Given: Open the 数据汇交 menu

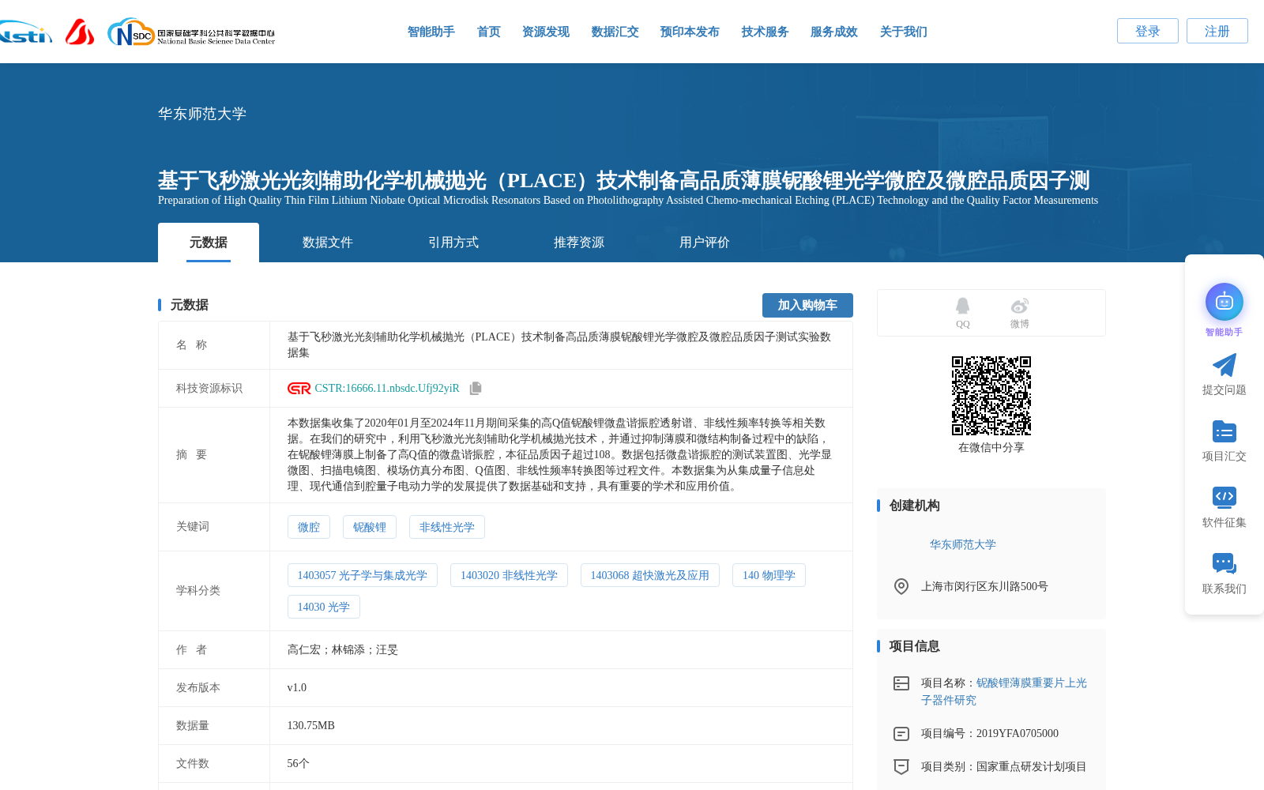Looking at the screenshot, I should tap(615, 32).
